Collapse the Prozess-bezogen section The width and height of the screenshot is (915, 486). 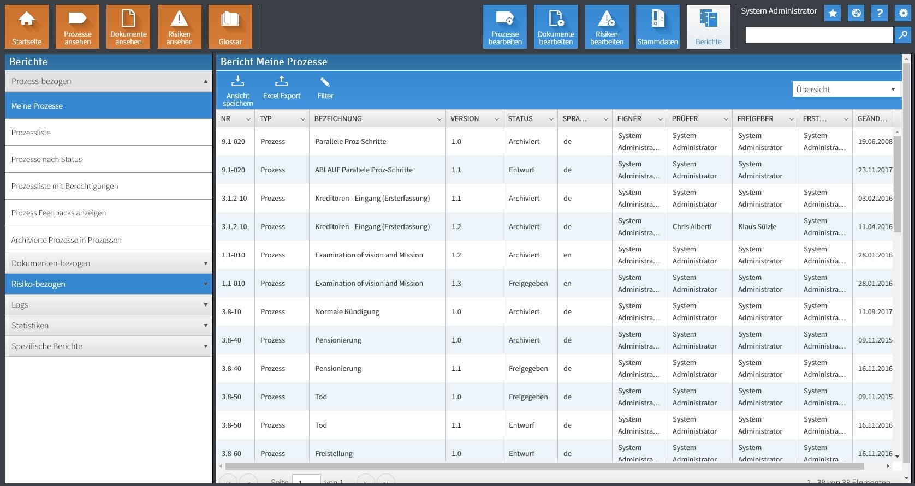click(109, 81)
